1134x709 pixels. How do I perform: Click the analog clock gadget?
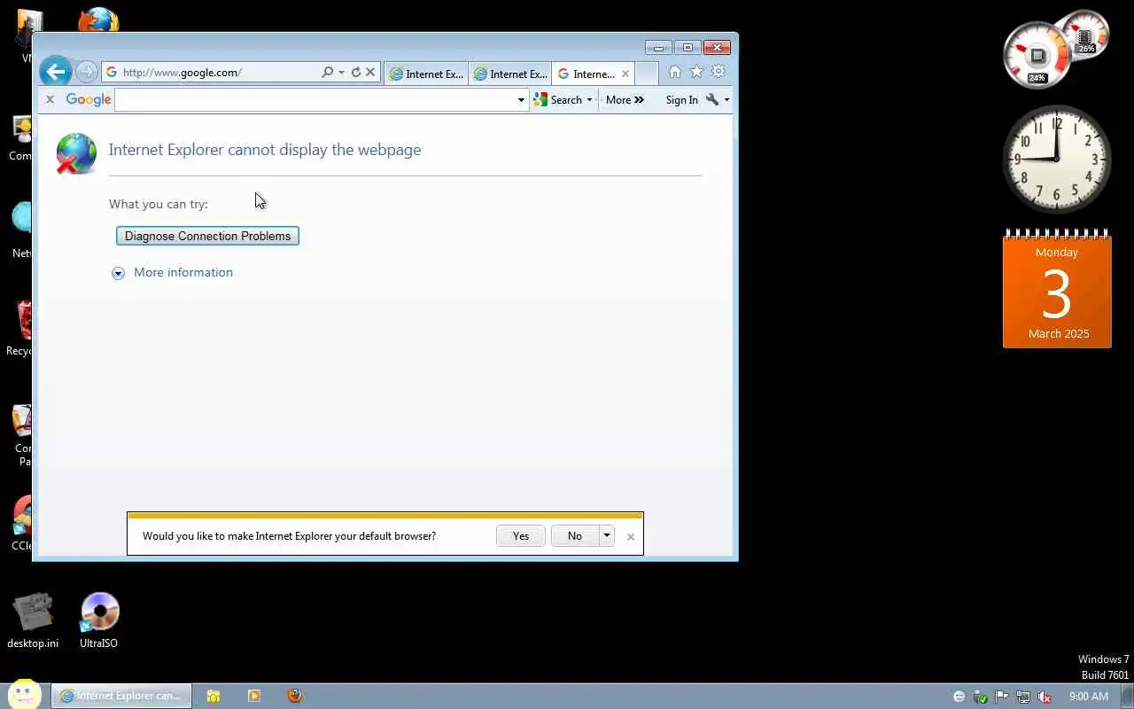click(1056, 159)
